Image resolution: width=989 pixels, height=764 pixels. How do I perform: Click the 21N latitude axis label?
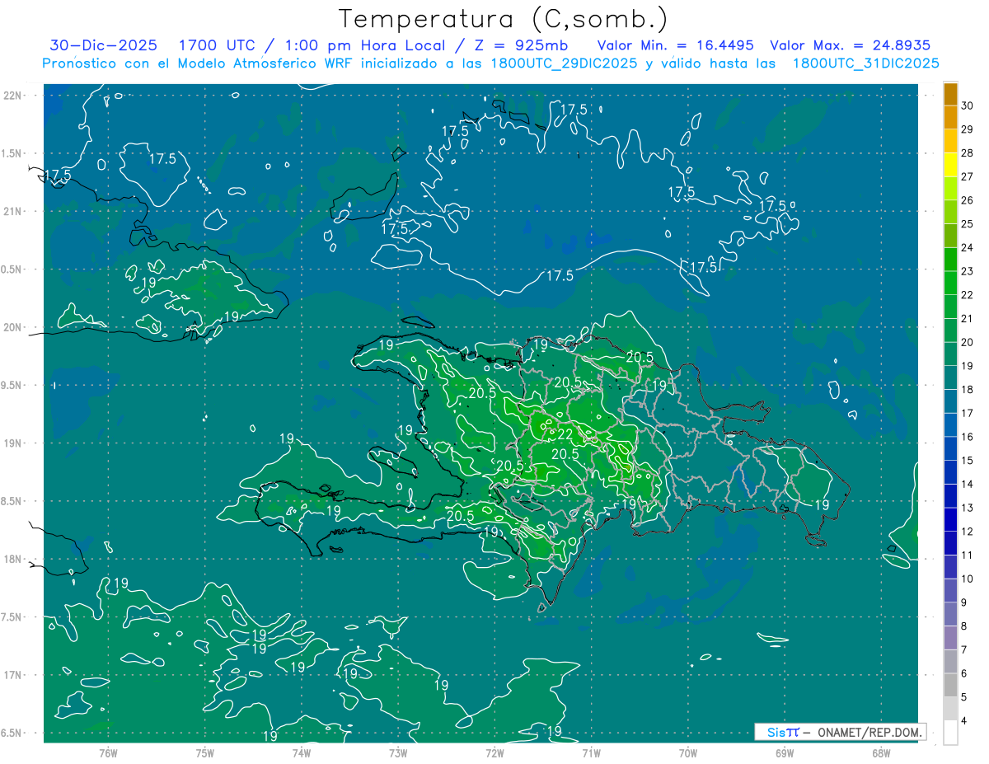click(12, 211)
